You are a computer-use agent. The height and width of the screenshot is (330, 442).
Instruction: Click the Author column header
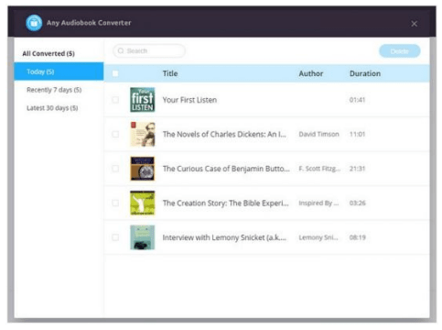click(x=311, y=73)
